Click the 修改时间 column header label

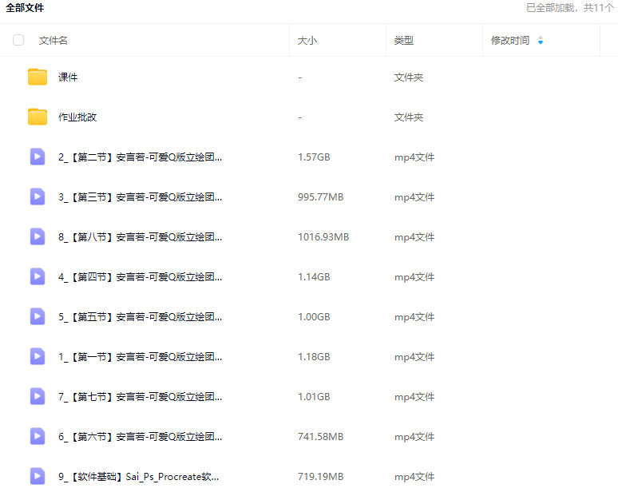(x=510, y=41)
